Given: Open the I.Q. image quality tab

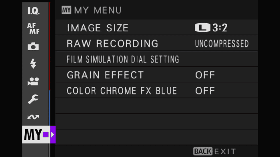Looking at the screenshot, I should click(x=34, y=11).
